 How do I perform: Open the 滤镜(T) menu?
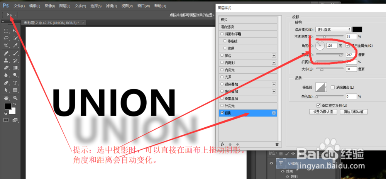tap(111, 6)
